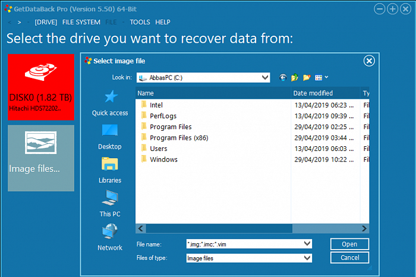The height and width of the screenshot is (277, 416).
Task: Click the date 29/04/2019 02:25 cell
Action: click(324, 127)
